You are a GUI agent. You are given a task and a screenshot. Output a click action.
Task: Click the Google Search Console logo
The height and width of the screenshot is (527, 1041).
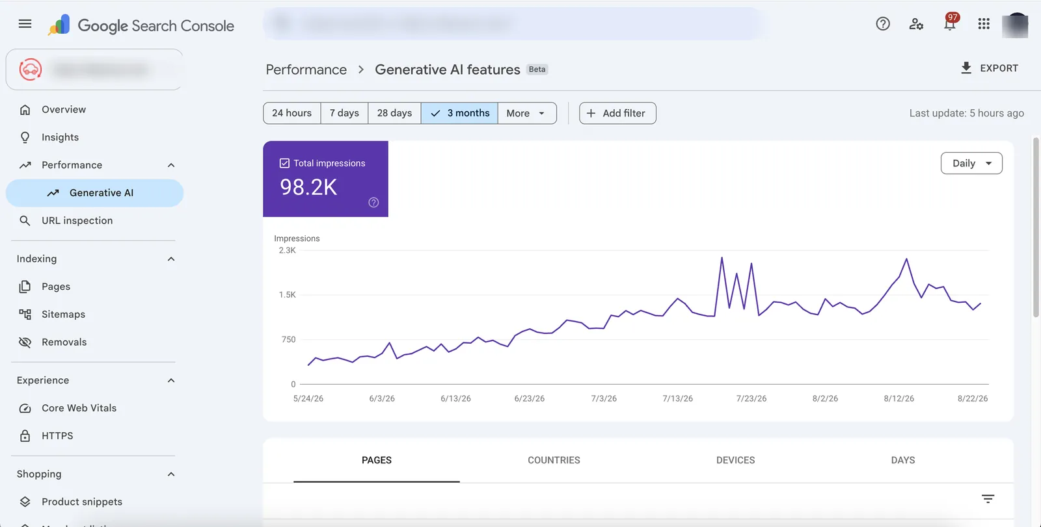(x=141, y=25)
